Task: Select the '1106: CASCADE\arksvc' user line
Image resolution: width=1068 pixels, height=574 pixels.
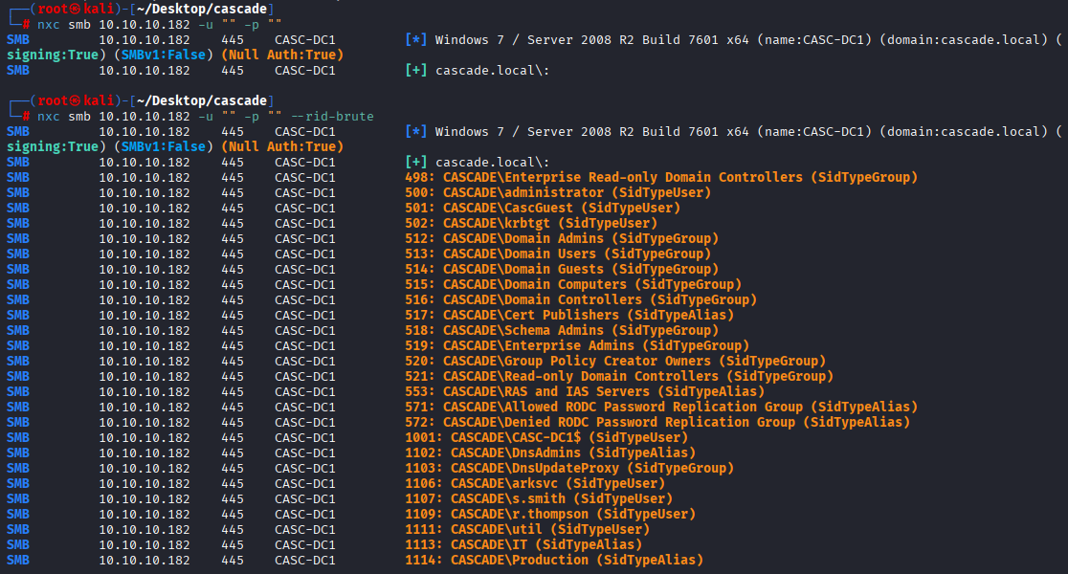Action: [x=535, y=483]
